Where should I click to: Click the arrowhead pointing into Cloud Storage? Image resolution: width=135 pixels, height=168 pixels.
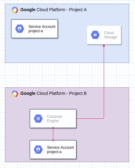[x=104, y=46]
